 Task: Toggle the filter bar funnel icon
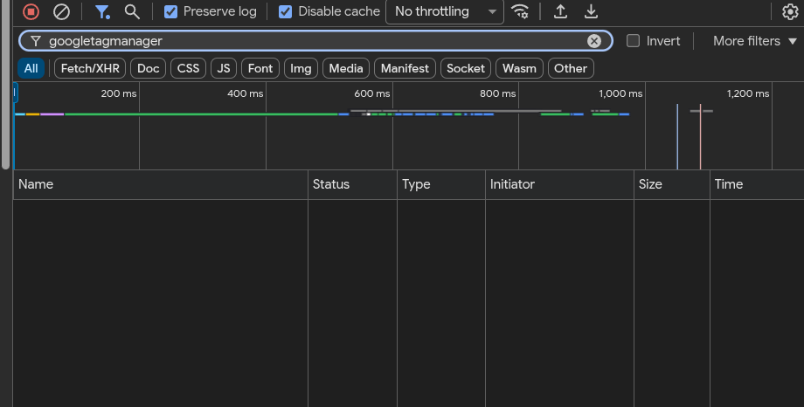pos(102,11)
